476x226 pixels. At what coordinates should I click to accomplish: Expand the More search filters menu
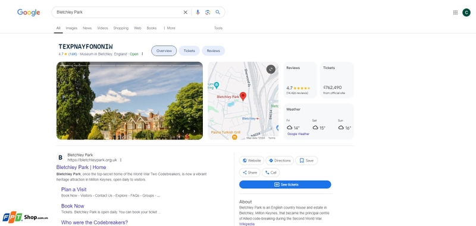point(170,28)
